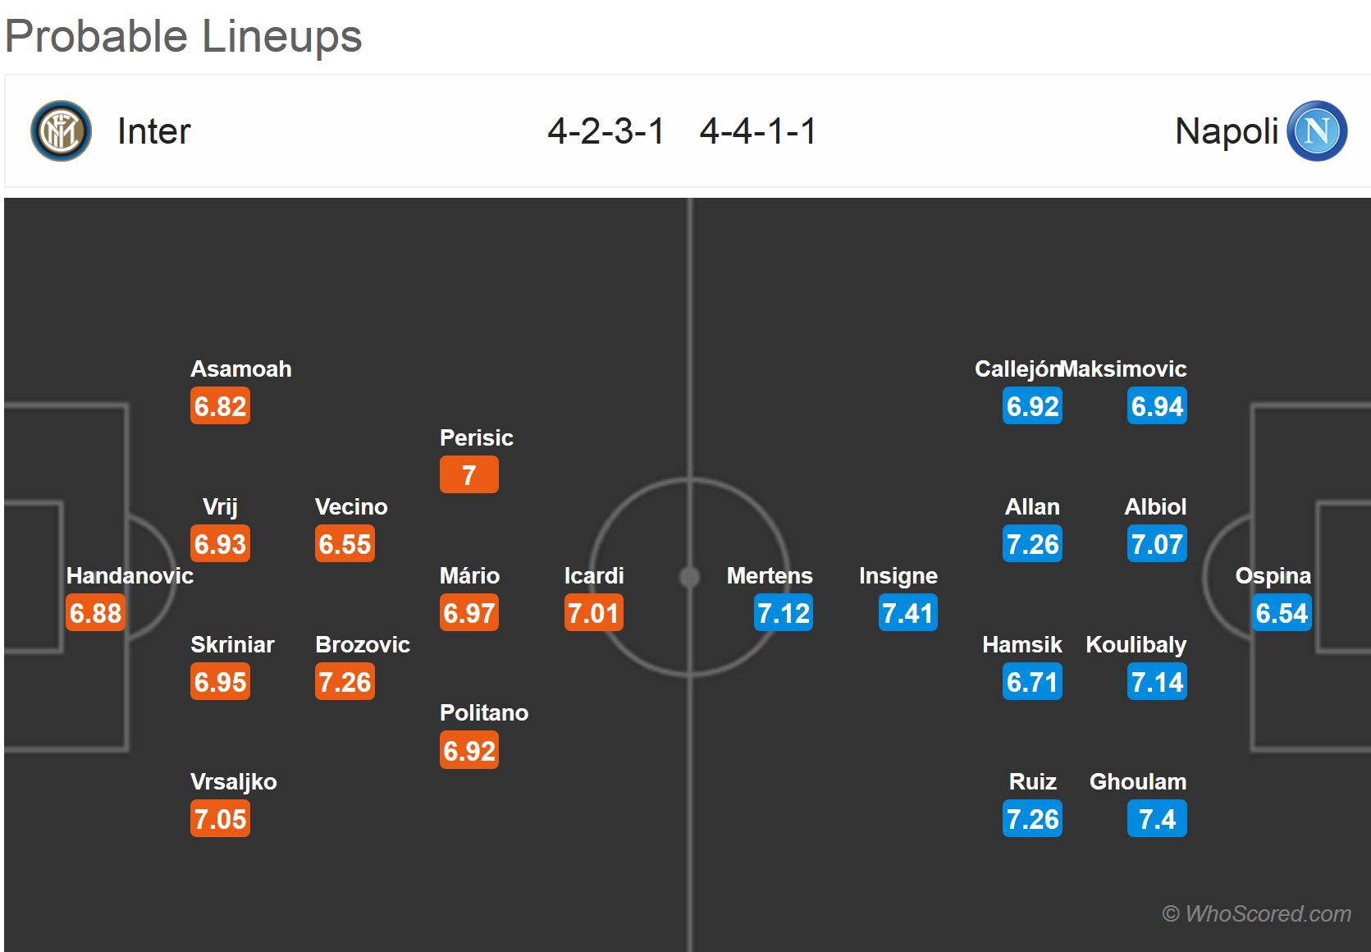Click the WhoScored.com watermark
Screen dimensions: 1371x952
pyautogui.click(x=1256, y=913)
